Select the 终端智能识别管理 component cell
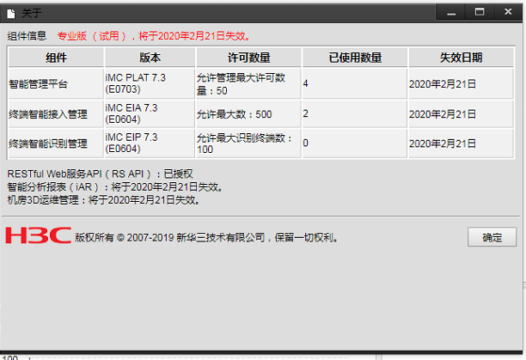The height and width of the screenshot is (360, 526). pos(56,143)
